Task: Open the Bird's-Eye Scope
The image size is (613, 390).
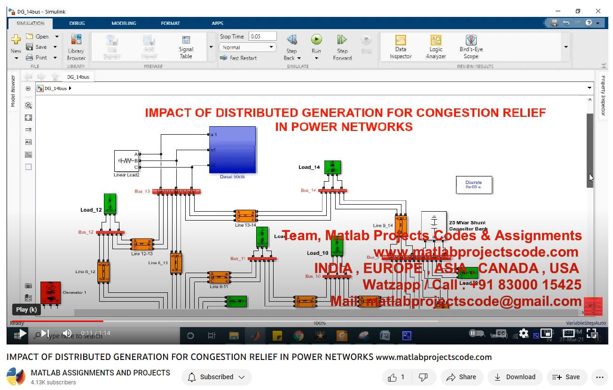Action: pyautogui.click(x=471, y=47)
